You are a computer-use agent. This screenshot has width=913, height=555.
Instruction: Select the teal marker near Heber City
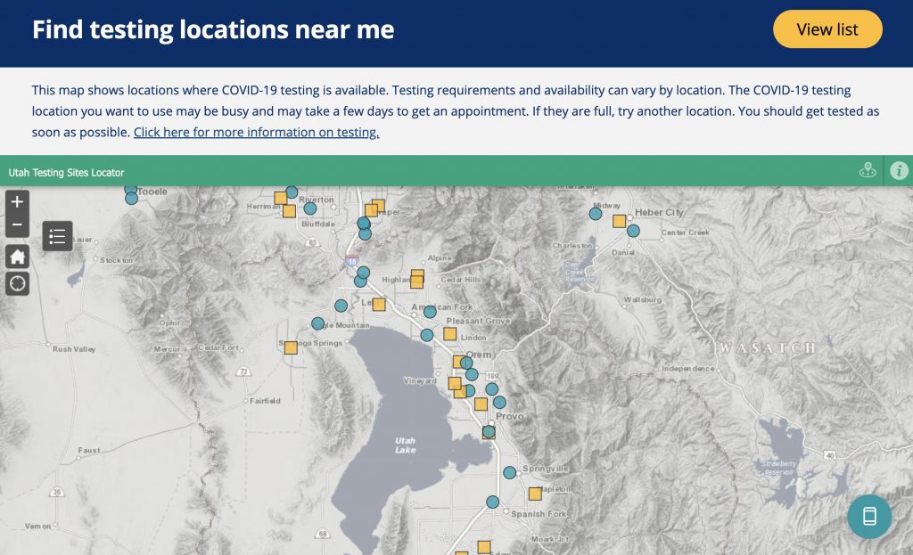(633, 231)
